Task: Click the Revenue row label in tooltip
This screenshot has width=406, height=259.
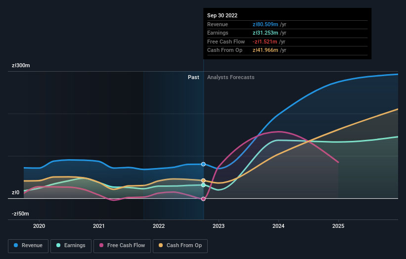Action: [218, 24]
